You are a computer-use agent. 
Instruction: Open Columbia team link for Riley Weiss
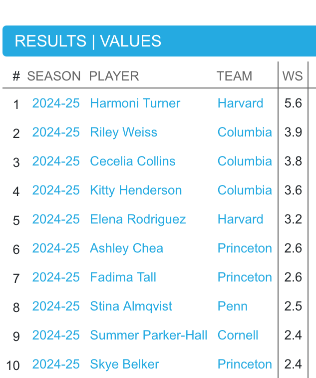[x=245, y=132]
